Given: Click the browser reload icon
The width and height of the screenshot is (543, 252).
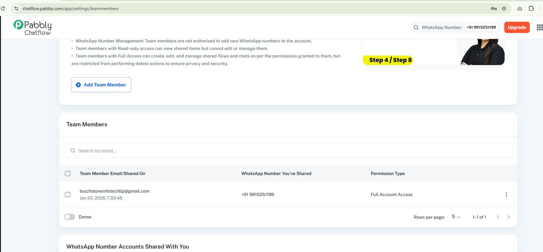Looking at the screenshot, I should coord(3,8).
